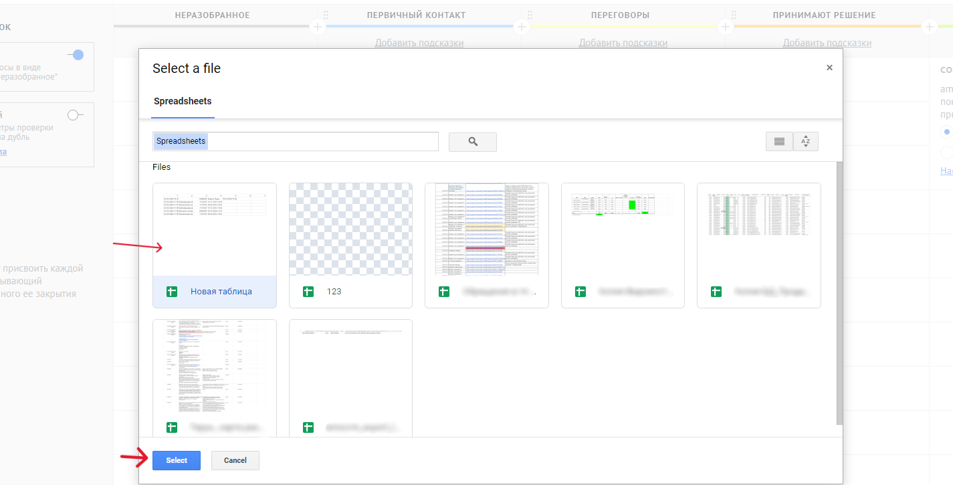
Task: Click Добавить подсказки under Переговоры
Action: [x=623, y=43]
